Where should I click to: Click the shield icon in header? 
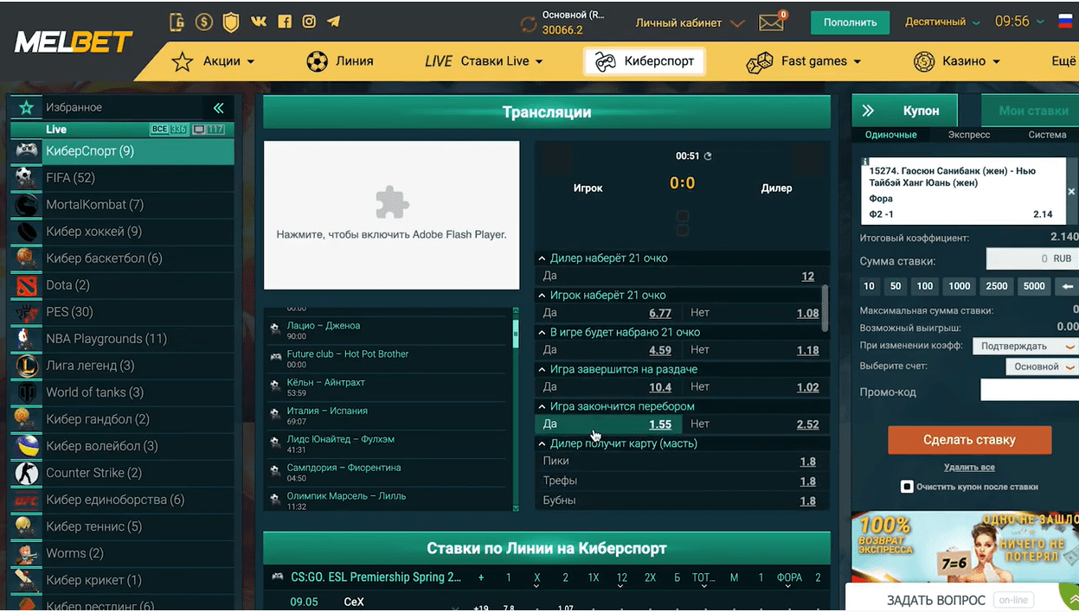click(x=231, y=22)
